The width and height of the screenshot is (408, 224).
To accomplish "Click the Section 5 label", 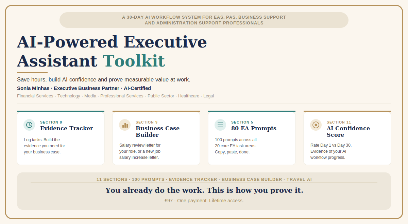I will coord(242,122).
